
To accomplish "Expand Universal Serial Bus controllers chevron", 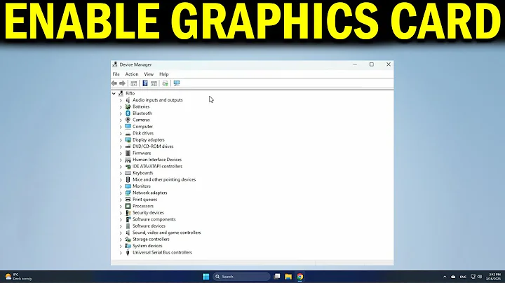I will 121,253.
